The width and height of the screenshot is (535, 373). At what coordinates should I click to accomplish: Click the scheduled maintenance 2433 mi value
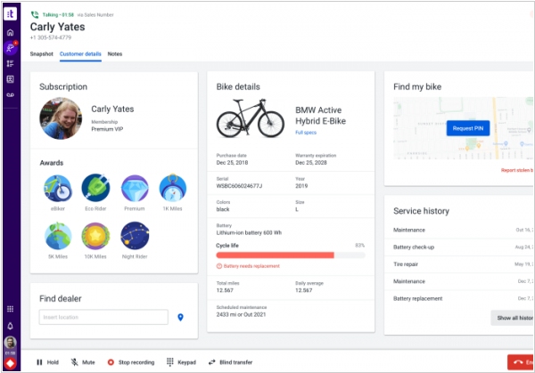pyautogui.click(x=241, y=315)
